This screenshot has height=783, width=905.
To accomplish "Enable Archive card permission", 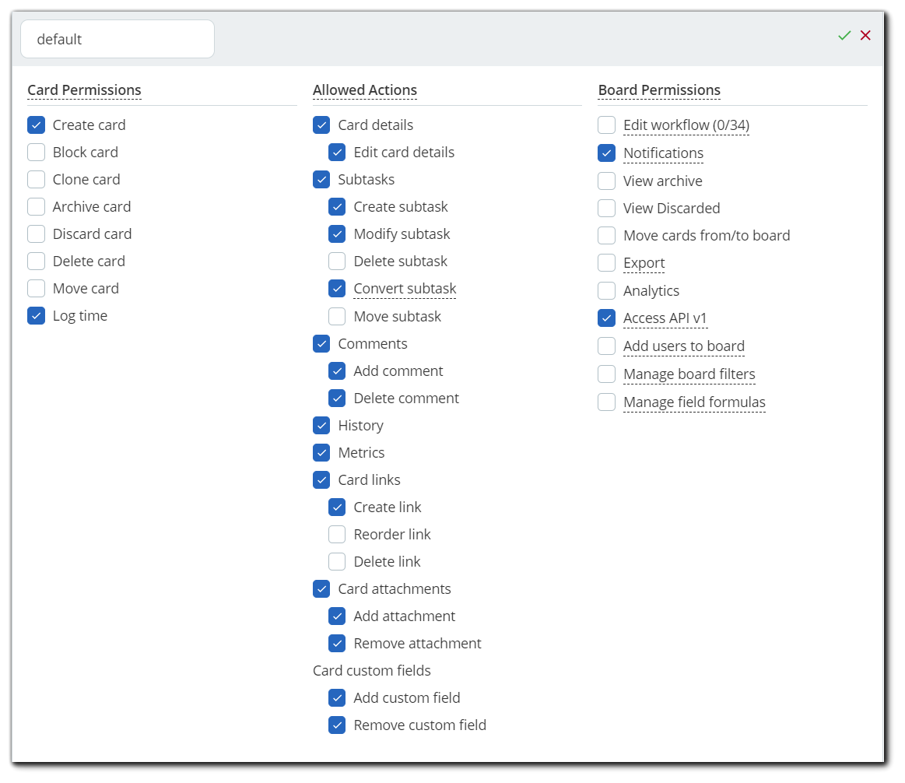I will [x=37, y=207].
